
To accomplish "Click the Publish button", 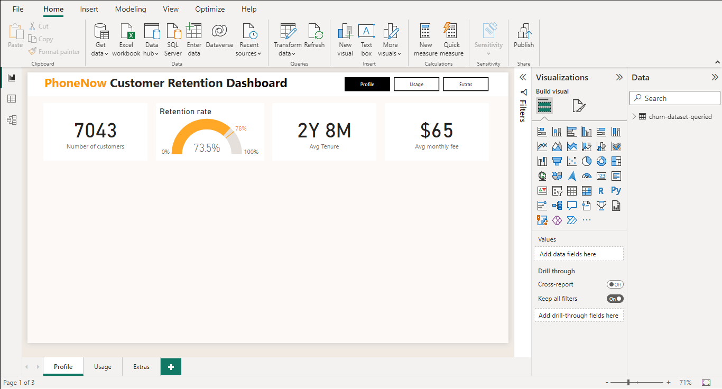I will pyautogui.click(x=524, y=36).
